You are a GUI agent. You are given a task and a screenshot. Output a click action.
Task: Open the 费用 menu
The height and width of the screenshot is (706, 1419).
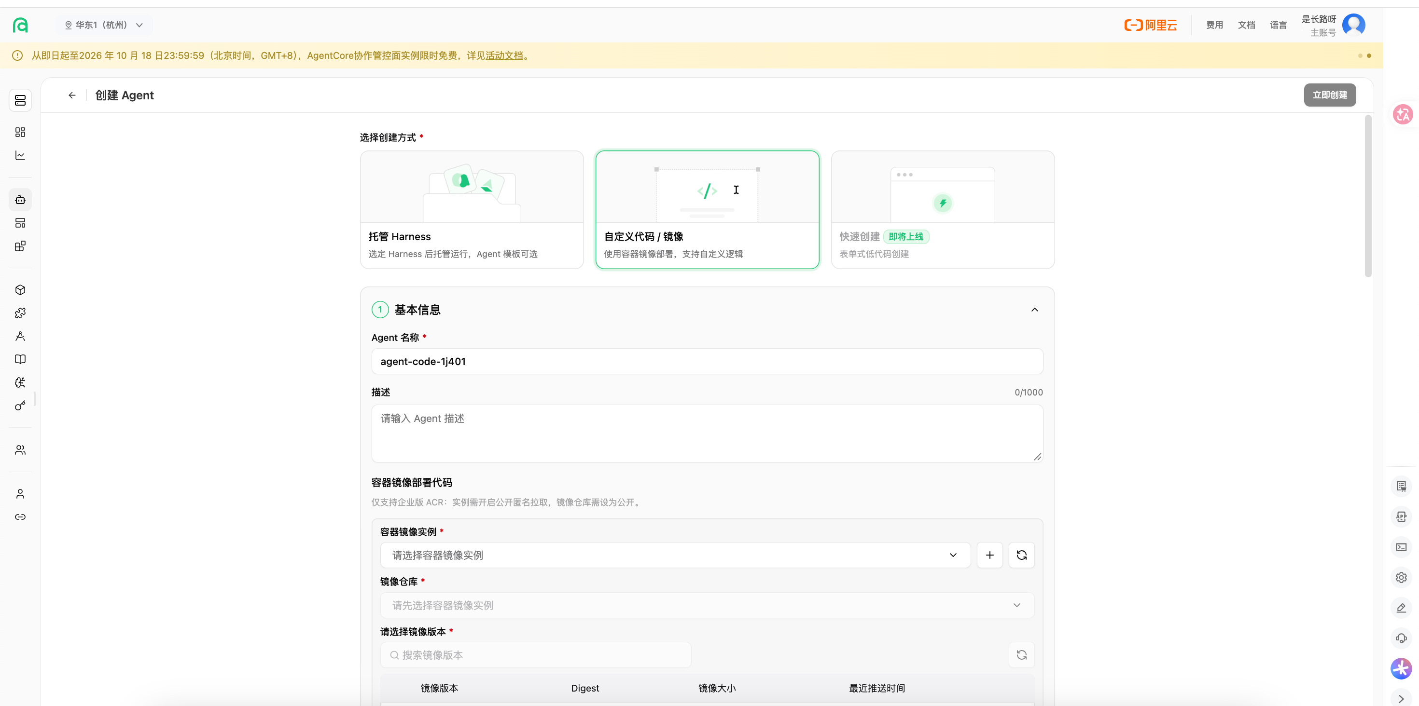[1215, 25]
